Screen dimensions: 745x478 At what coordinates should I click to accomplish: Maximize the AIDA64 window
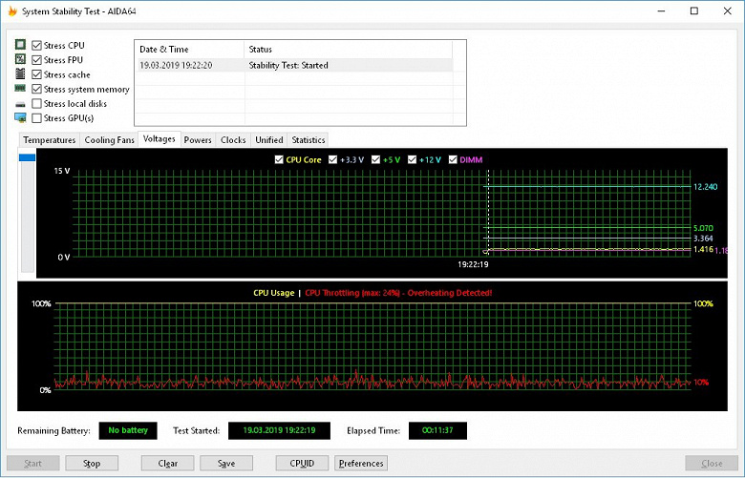point(694,10)
